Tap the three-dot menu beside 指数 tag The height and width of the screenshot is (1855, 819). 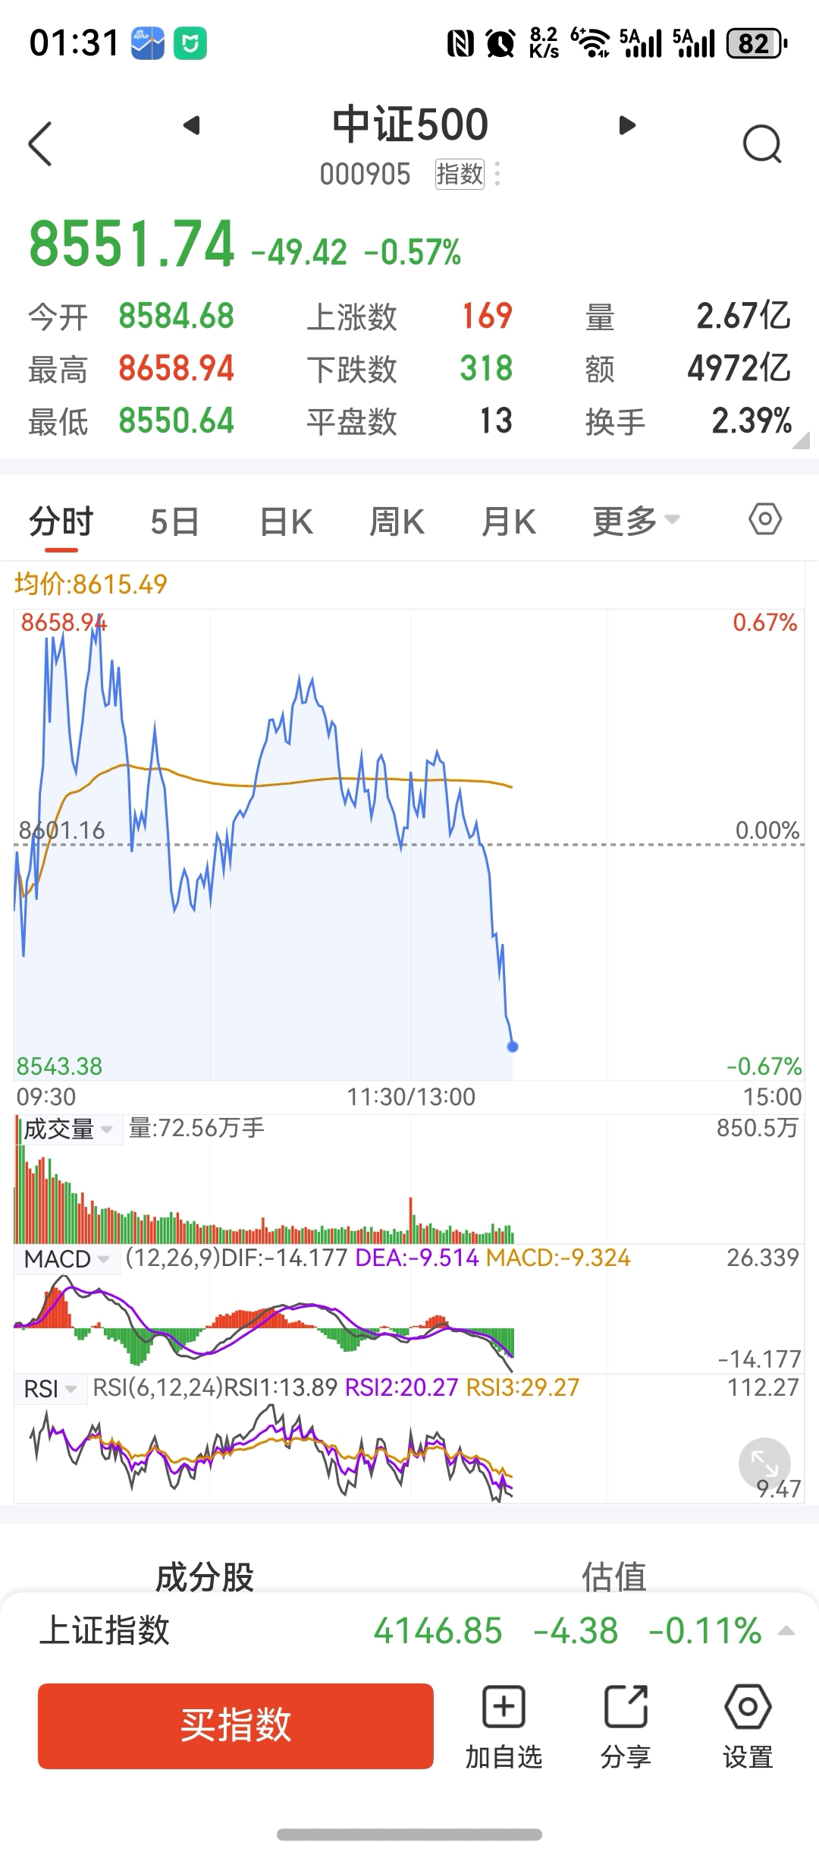(497, 174)
